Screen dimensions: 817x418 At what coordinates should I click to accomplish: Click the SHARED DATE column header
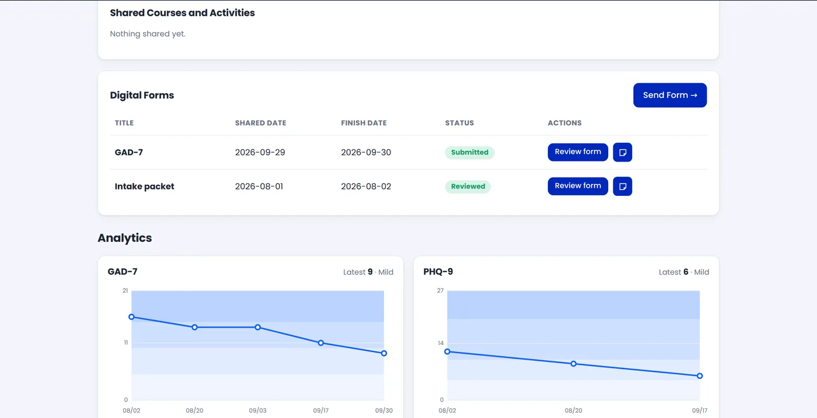tap(261, 123)
